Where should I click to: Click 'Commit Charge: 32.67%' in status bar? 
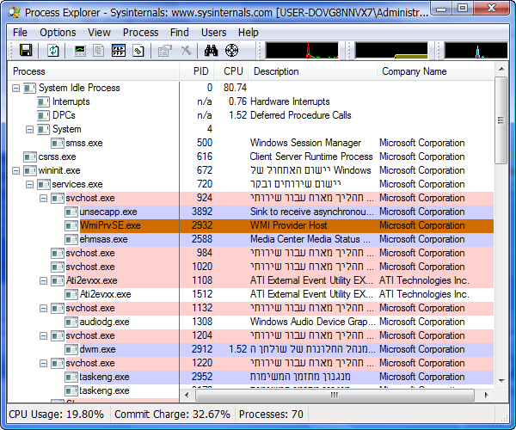pos(172,415)
